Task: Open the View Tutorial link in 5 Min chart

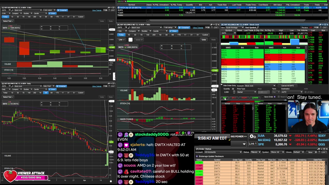Action: click(97, 10)
